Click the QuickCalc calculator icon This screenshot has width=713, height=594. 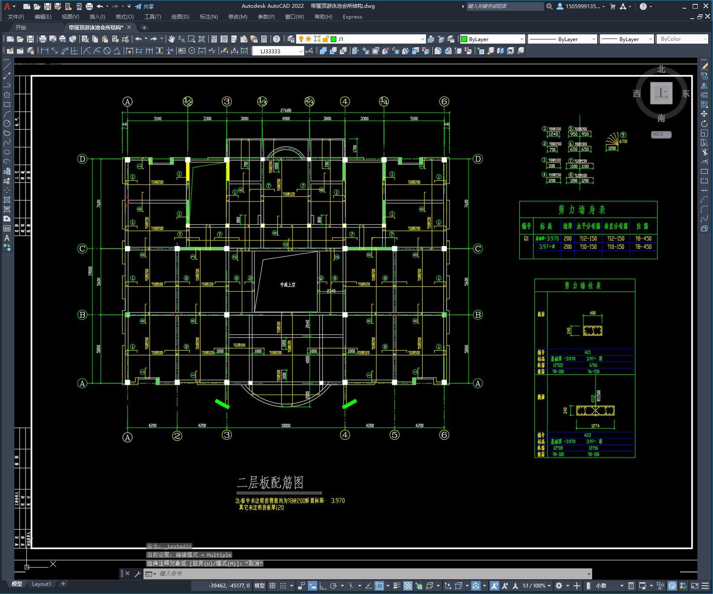[264, 39]
